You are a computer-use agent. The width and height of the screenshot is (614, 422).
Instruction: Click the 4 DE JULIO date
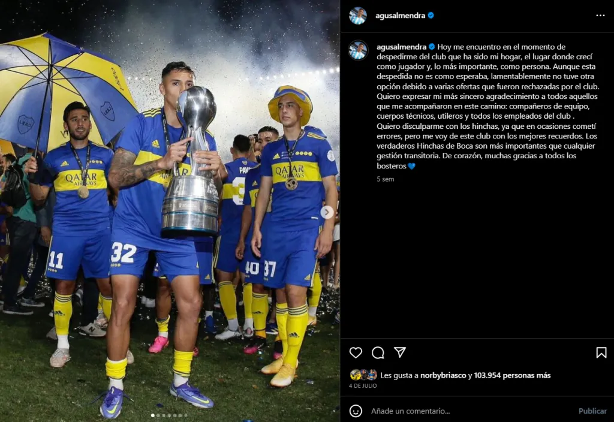tap(363, 386)
